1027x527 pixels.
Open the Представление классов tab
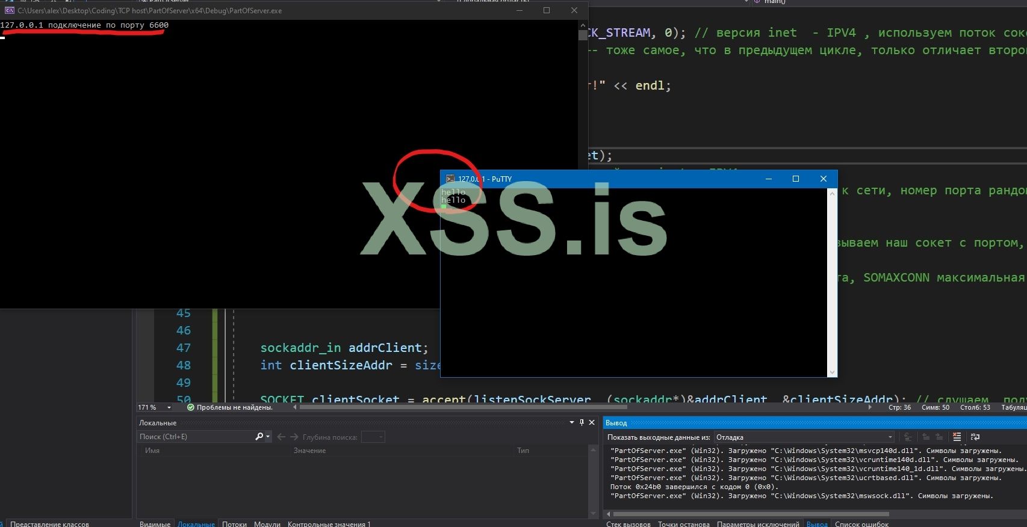(49, 523)
